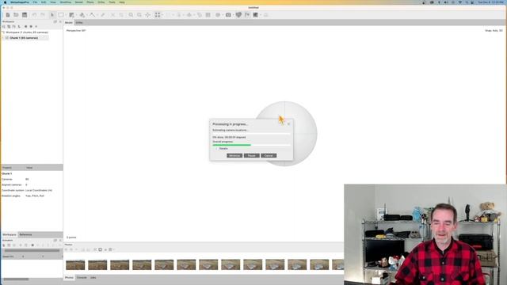Click the thumbnail layout icon in Photos toolbar
Screen dimensions: 507x285
pyautogui.click(x=110, y=249)
